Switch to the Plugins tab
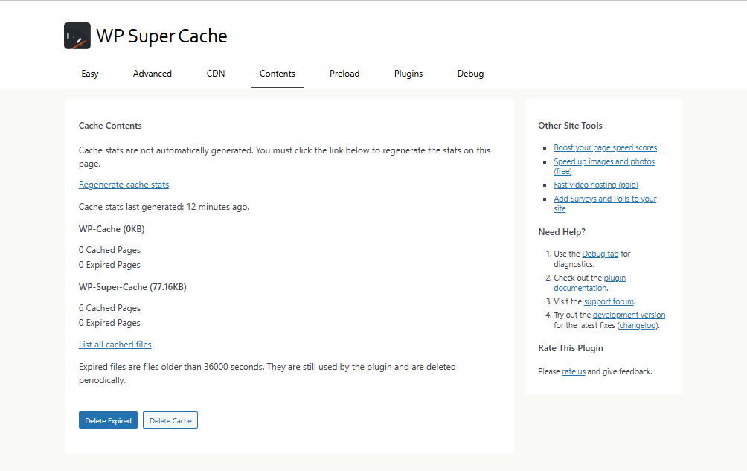Screen dimensions: 747x471 click(408, 74)
